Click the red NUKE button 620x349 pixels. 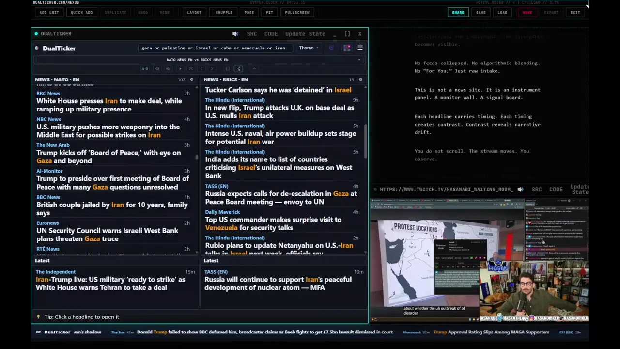click(x=527, y=12)
